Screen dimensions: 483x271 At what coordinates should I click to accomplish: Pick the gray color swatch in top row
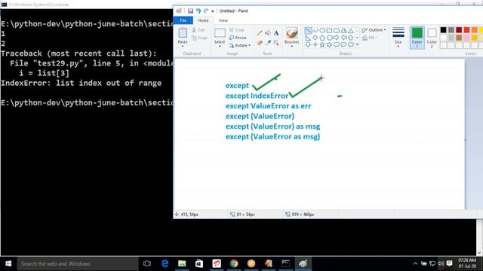[x=451, y=30]
